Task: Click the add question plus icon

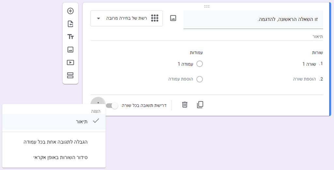Action: point(70,11)
